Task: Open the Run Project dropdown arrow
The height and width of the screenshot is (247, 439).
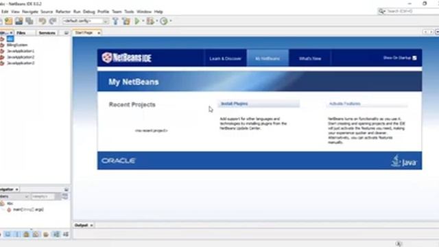Action: (x=143, y=21)
